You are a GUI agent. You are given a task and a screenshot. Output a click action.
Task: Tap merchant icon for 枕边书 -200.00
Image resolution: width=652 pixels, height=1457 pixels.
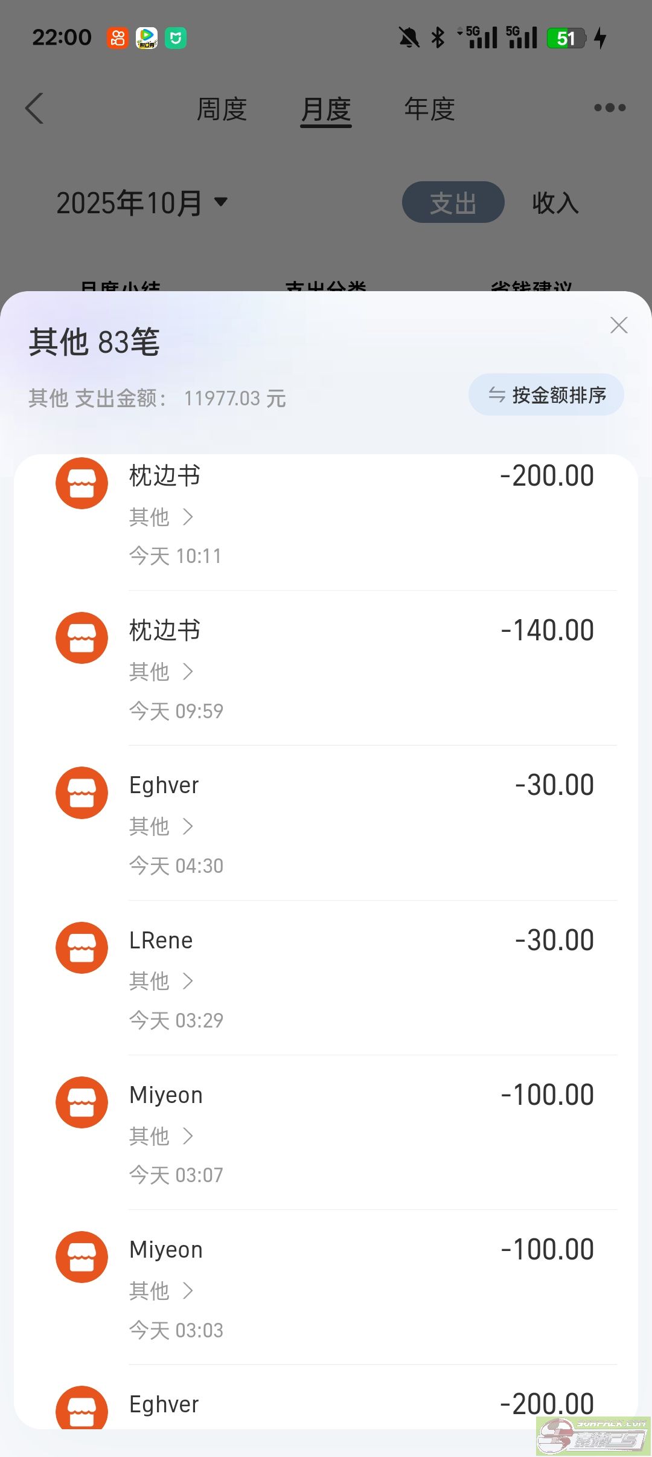tap(81, 483)
